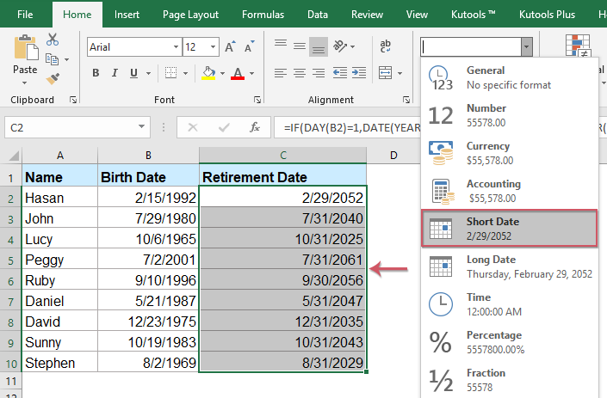
Task: Open the Page Layout ribbon tab
Action: coord(190,15)
